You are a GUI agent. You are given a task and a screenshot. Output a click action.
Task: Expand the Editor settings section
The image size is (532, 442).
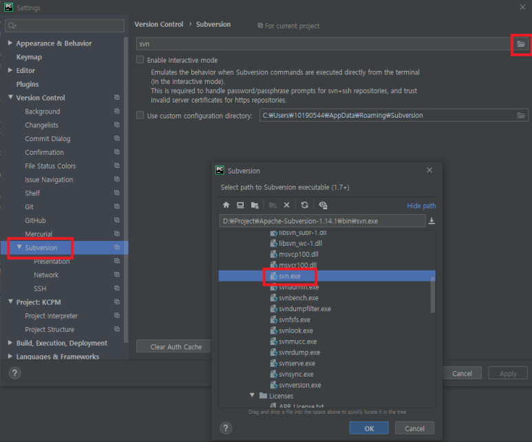pyautogui.click(x=10, y=70)
